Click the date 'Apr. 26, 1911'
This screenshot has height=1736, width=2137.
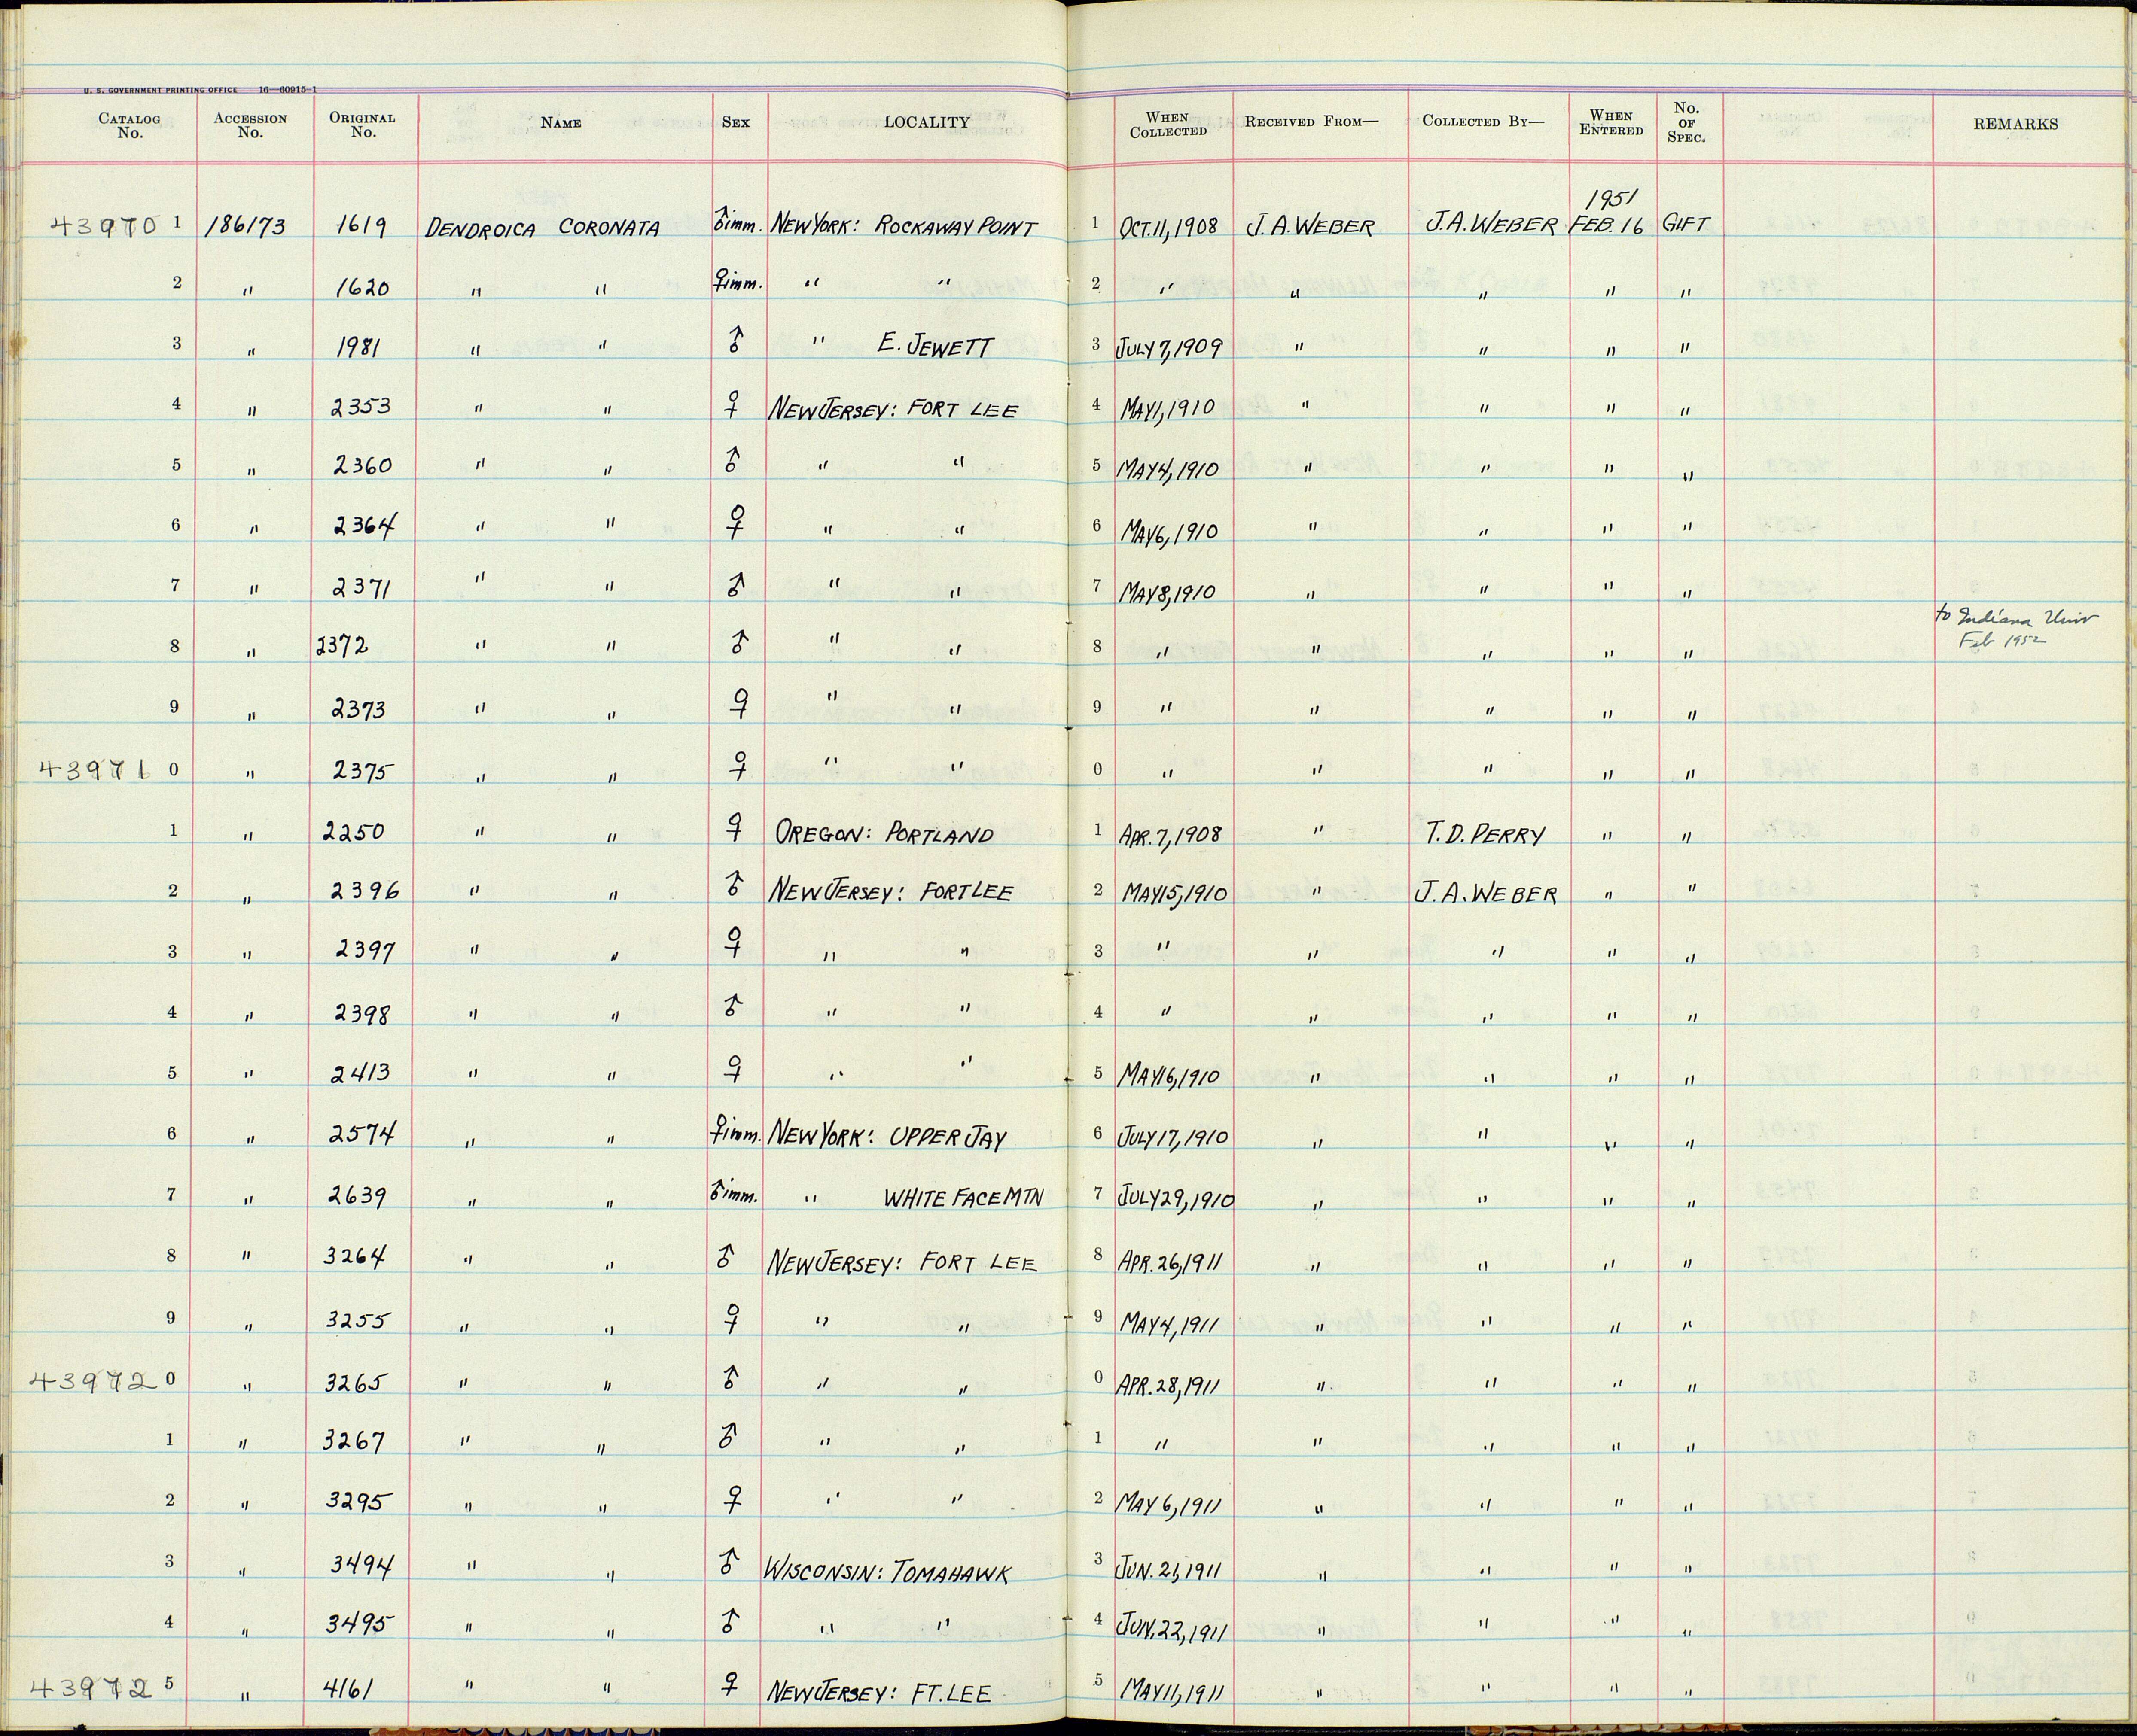(1170, 1263)
